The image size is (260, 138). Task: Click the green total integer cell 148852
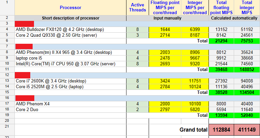(x=247, y=69)
